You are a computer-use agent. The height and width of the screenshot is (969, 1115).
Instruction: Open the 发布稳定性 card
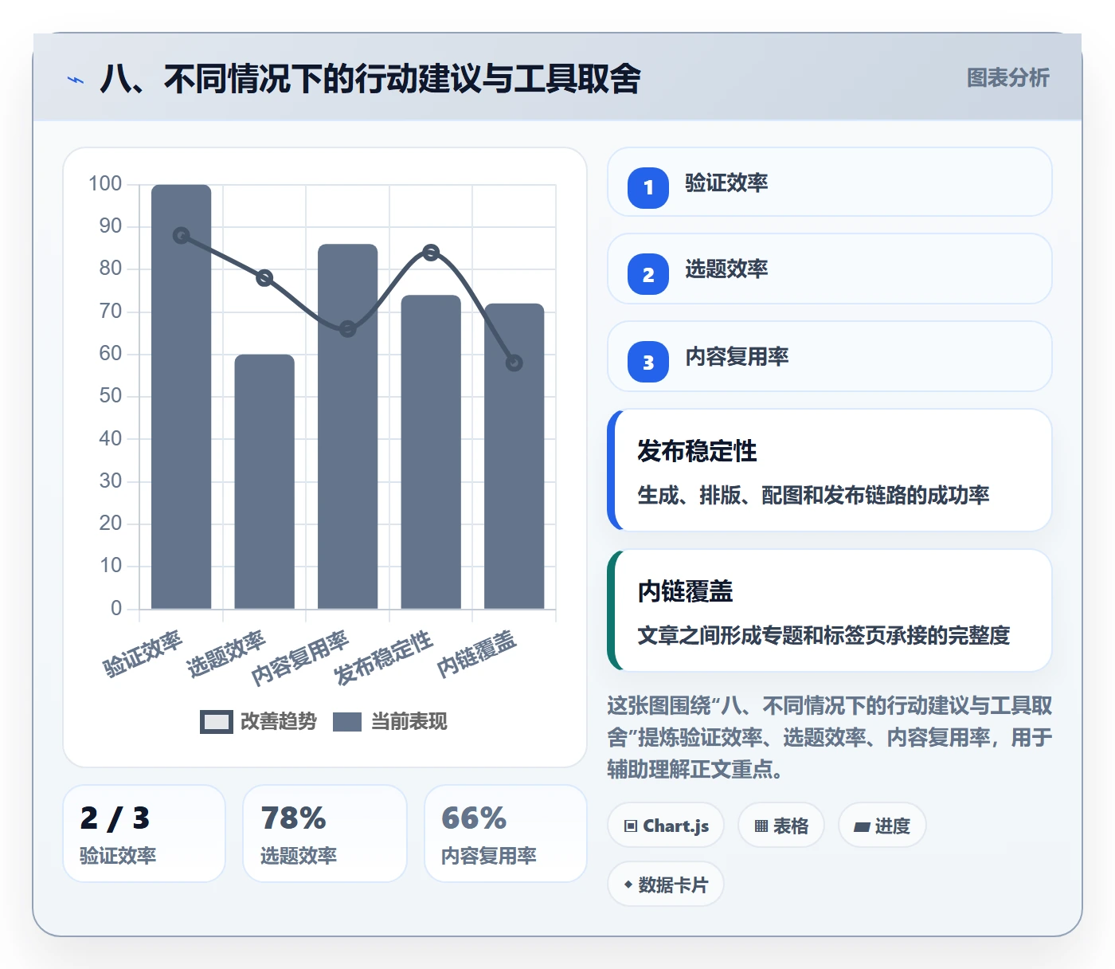[830, 470]
